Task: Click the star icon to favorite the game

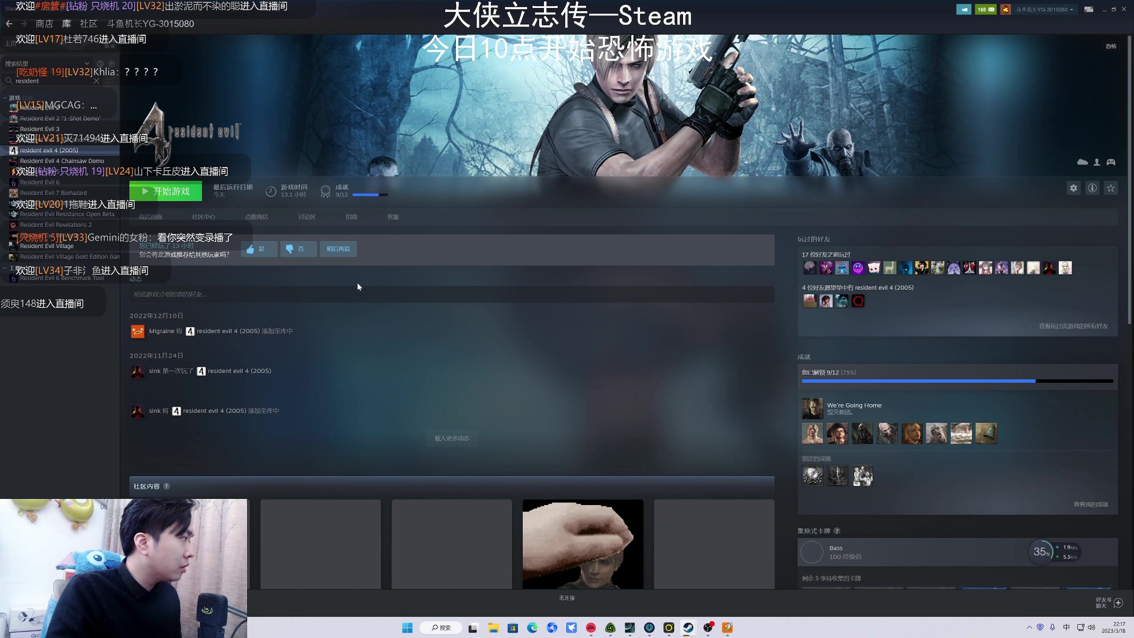Action: (1111, 188)
